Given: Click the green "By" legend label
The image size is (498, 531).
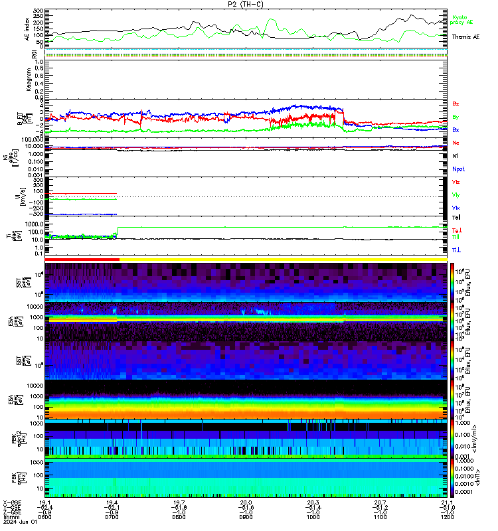Looking at the screenshot, I should pyautogui.click(x=456, y=117).
